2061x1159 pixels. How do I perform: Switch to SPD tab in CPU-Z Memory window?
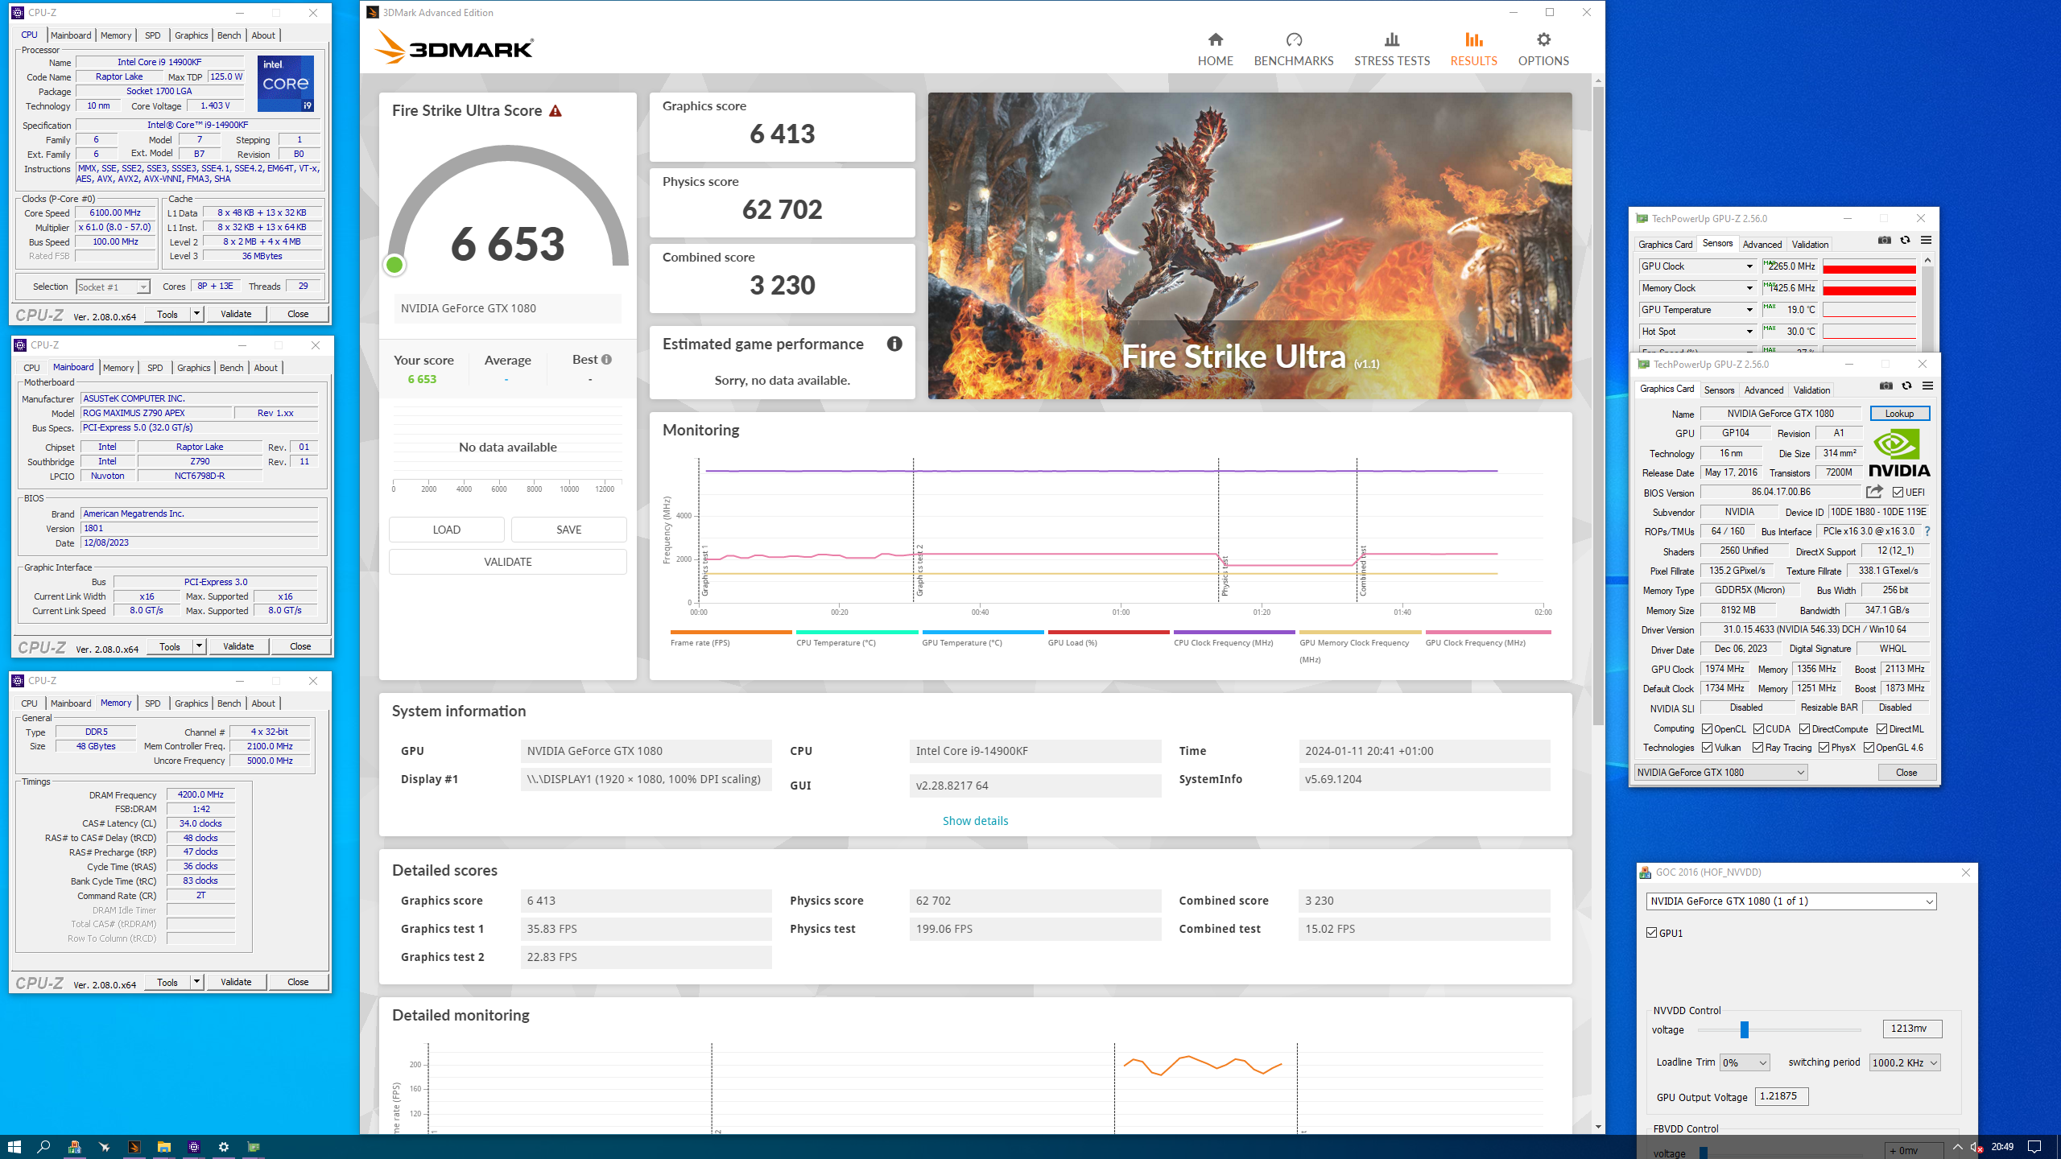(x=153, y=703)
